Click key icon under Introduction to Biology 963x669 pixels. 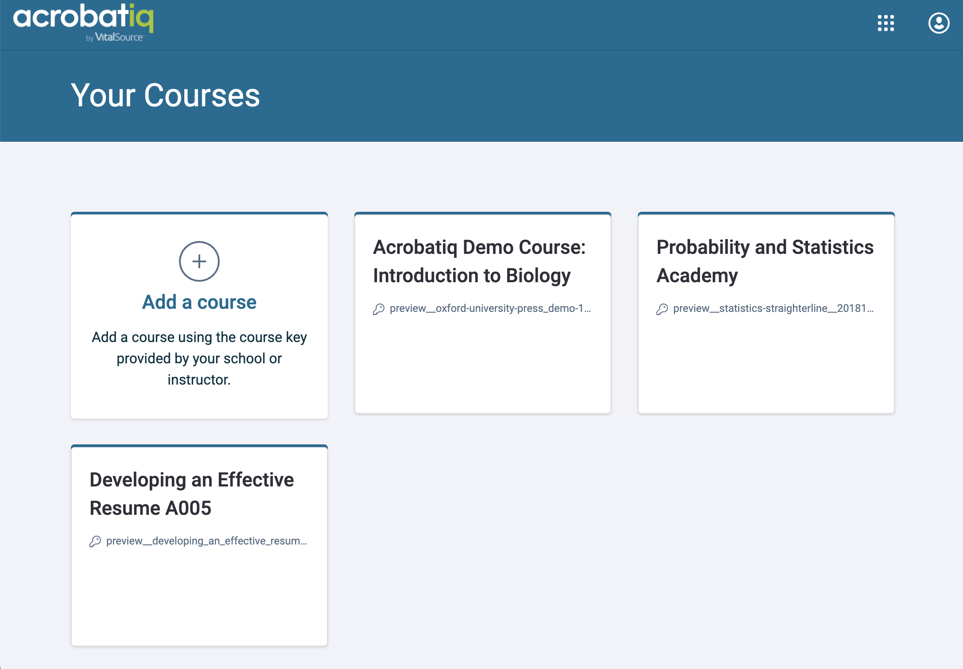pos(379,309)
